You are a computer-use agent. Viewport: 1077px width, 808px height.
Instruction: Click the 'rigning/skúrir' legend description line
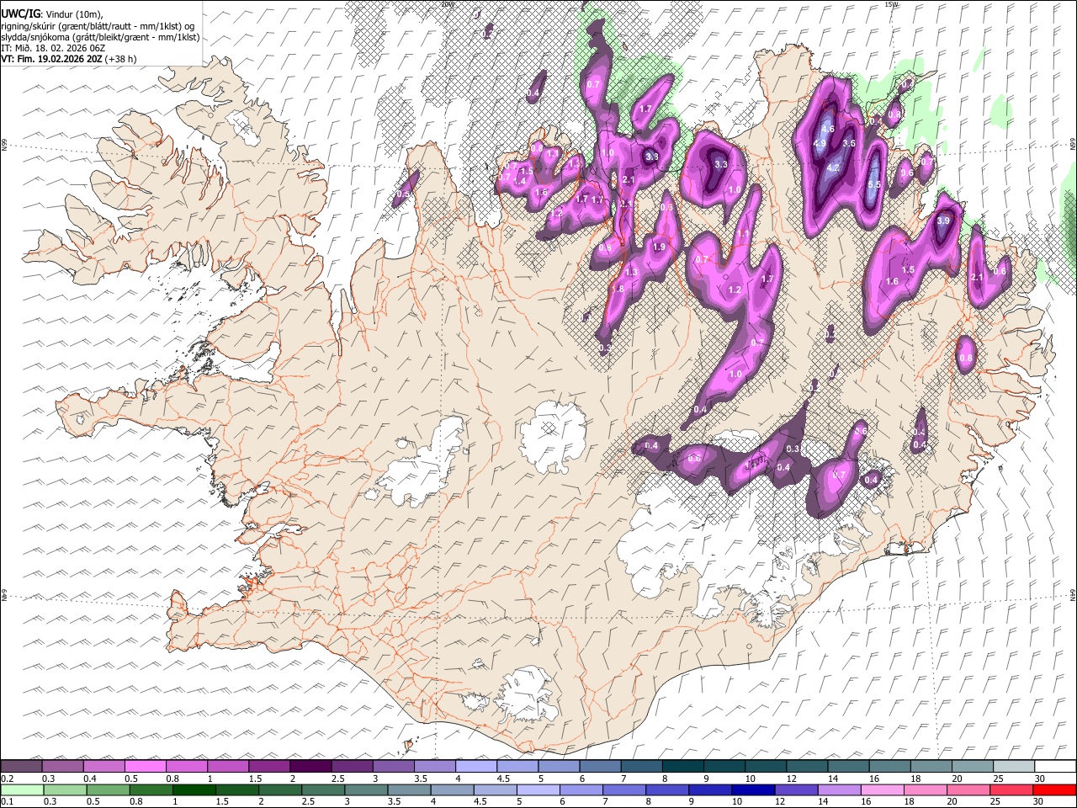(x=98, y=26)
